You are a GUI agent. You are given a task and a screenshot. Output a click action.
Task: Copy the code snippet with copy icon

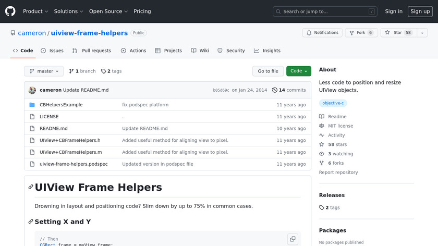point(293,239)
